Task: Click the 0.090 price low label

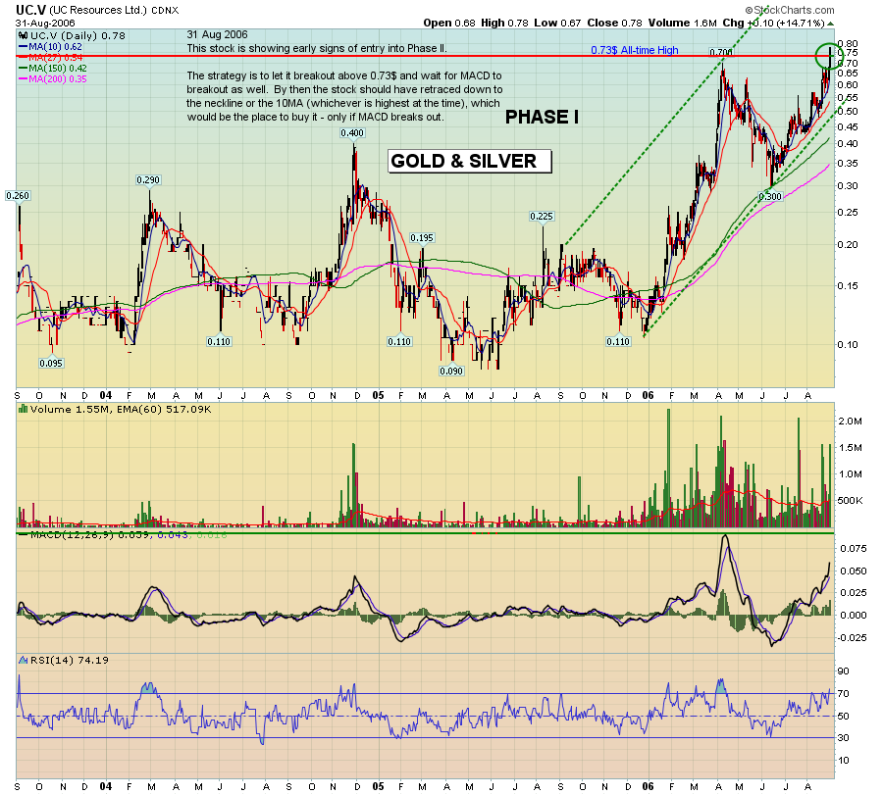Action: point(451,371)
